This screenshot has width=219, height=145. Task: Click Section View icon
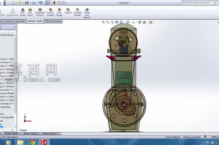117,22
